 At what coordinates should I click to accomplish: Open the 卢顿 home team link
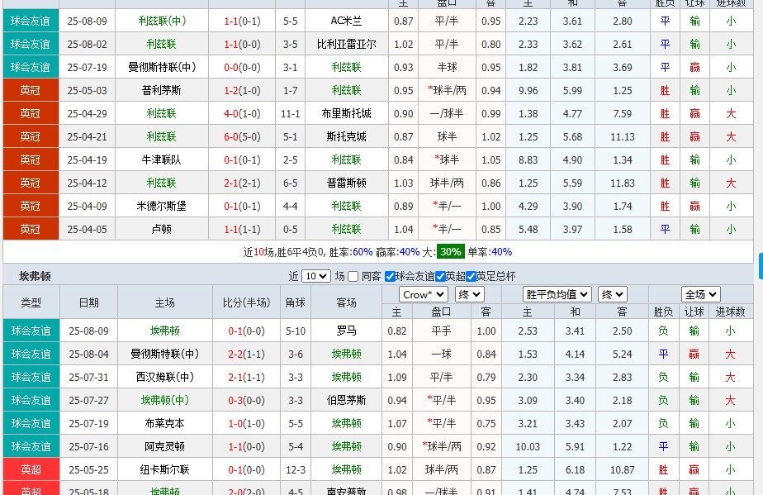[x=160, y=230]
